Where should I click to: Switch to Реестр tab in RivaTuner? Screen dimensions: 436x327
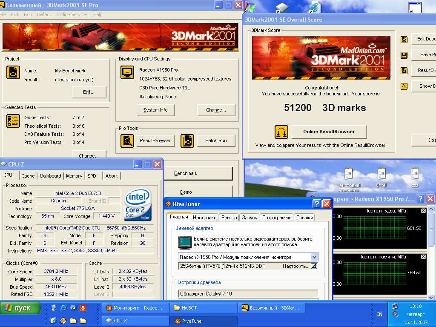click(229, 218)
